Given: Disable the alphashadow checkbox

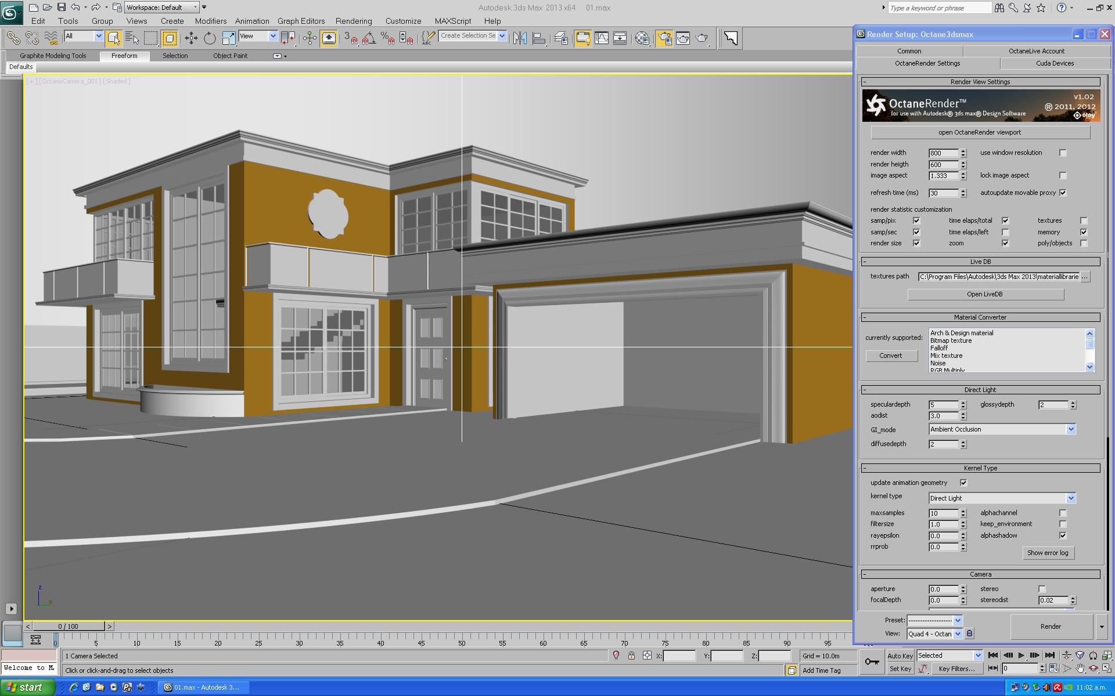Looking at the screenshot, I should coord(1063,535).
